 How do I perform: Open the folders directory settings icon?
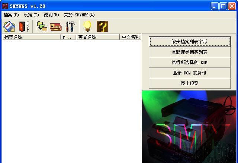(42, 26)
